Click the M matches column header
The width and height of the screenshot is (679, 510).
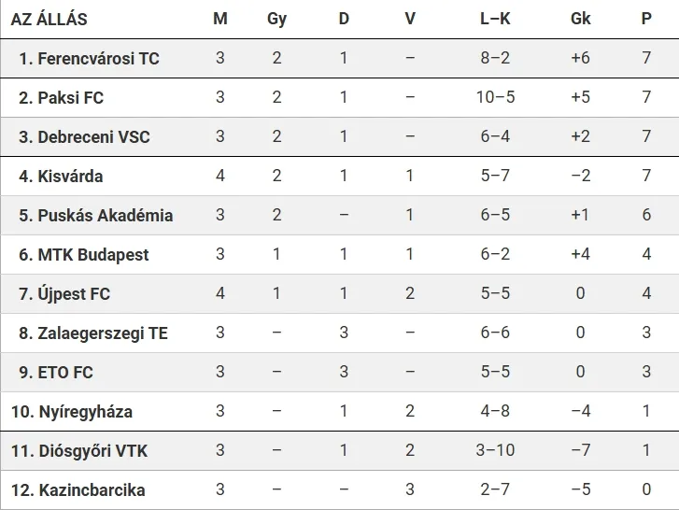pyautogui.click(x=220, y=19)
